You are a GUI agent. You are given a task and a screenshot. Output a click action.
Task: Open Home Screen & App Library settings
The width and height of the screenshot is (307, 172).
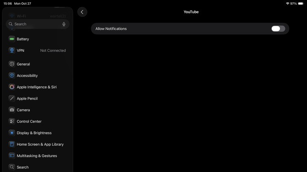point(40,144)
